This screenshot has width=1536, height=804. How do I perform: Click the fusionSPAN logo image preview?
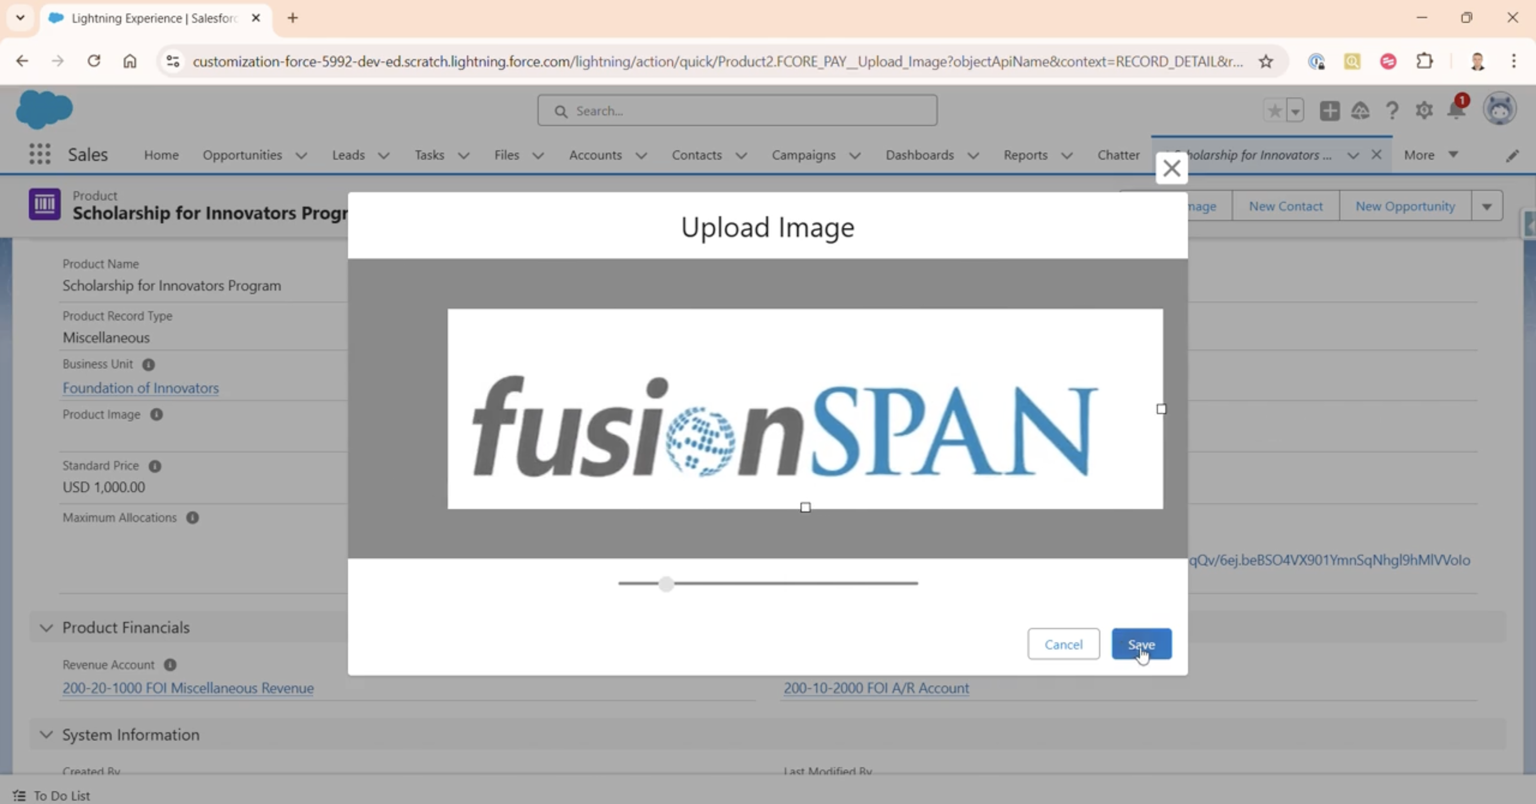pos(805,409)
